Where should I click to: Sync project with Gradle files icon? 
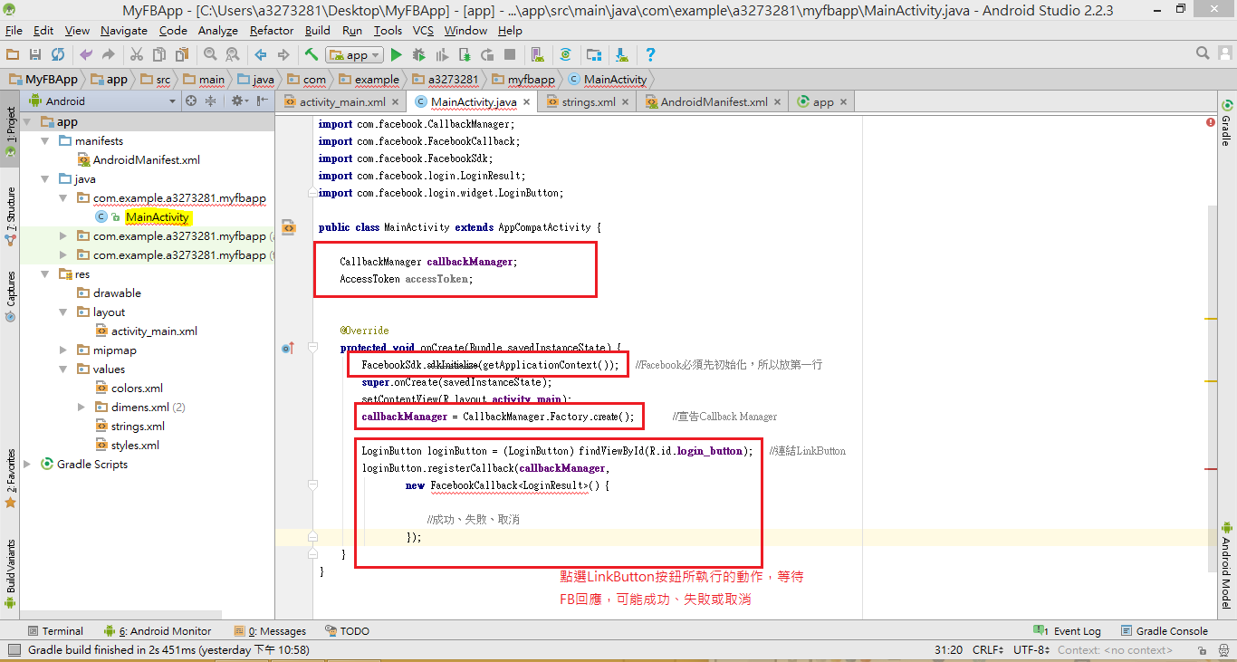566,55
